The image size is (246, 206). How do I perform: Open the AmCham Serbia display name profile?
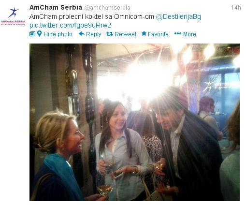click(x=56, y=7)
